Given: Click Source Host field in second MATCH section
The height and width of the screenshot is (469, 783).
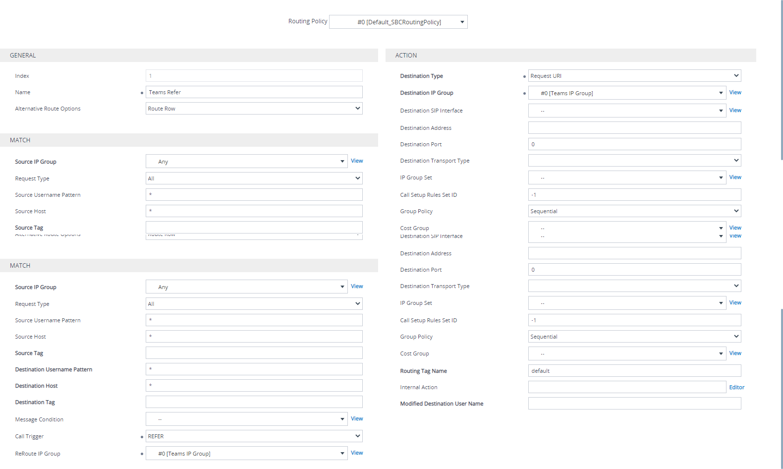Looking at the screenshot, I should [254, 337].
